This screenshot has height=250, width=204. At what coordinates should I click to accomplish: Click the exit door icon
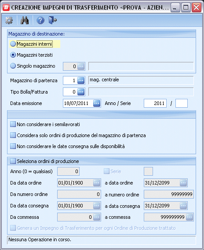[53, 20]
